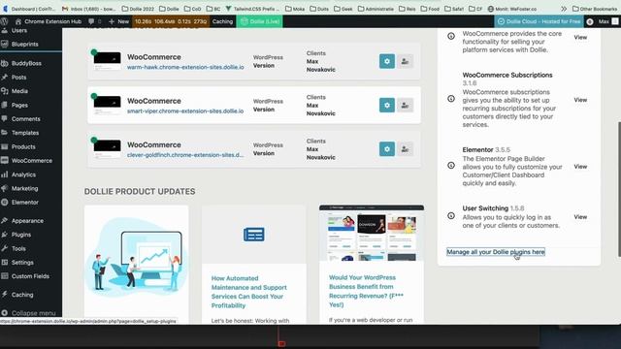Viewport: 621px width, 349px height.
Task: Click the page vertical scrollbar
Action: tap(619, 189)
